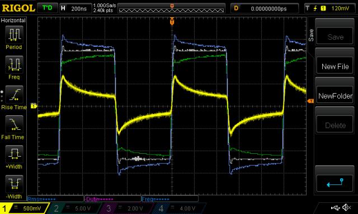The image size is (358, 214).
Task: Select the -Width measurement icon
Action: coord(14,184)
